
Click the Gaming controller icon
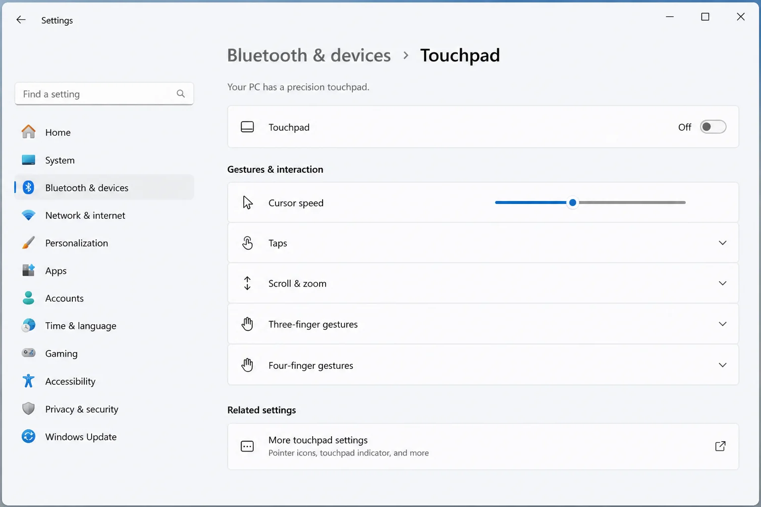tap(29, 353)
